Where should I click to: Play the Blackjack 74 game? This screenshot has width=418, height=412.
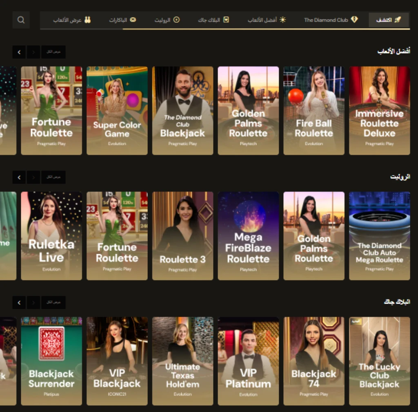314,361
